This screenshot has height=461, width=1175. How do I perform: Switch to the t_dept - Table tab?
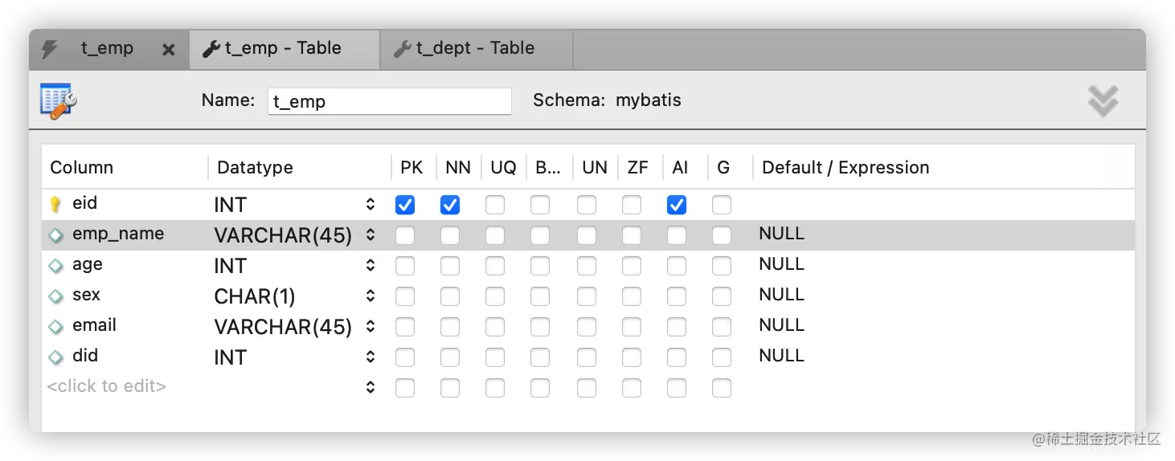(x=475, y=49)
